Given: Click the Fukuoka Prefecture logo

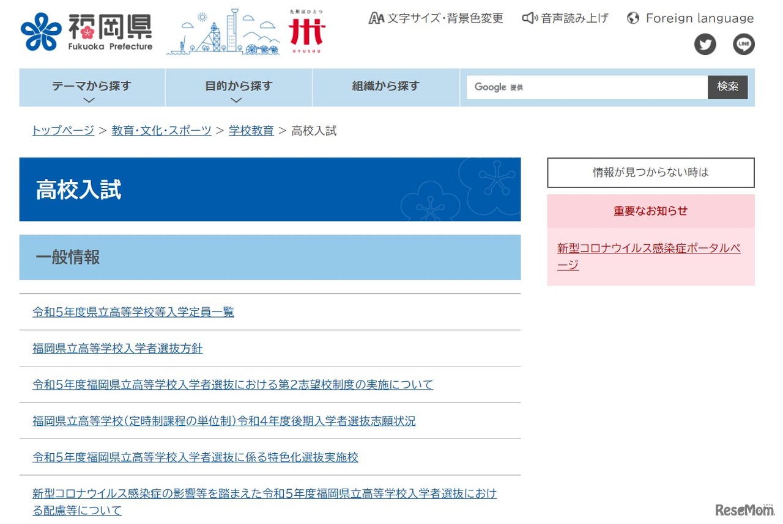Looking at the screenshot, I should pyautogui.click(x=86, y=32).
